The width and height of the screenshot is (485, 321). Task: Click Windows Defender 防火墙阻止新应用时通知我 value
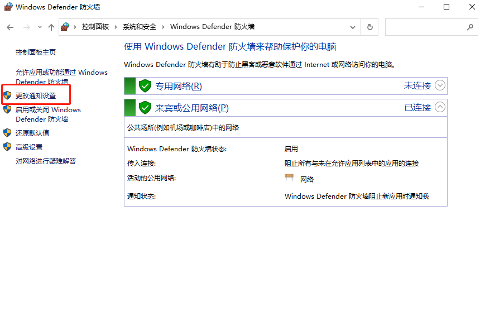pyautogui.click(x=357, y=197)
